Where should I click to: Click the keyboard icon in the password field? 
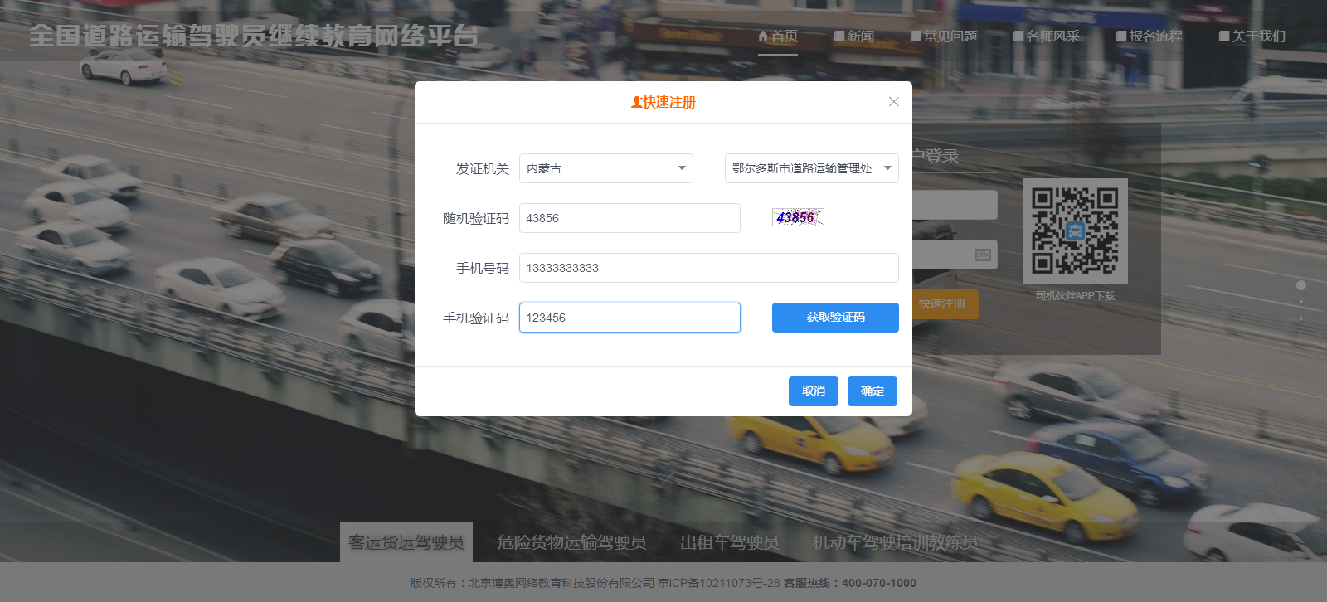tap(983, 255)
